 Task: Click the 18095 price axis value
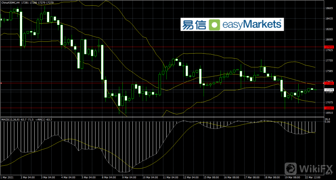point(329,40)
